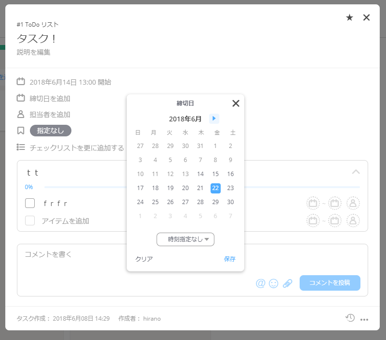Open the 指定なし label selector
The width and height of the screenshot is (386, 340).
pos(50,131)
